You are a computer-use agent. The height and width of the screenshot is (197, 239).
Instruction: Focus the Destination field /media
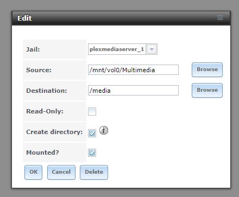(x=133, y=91)
